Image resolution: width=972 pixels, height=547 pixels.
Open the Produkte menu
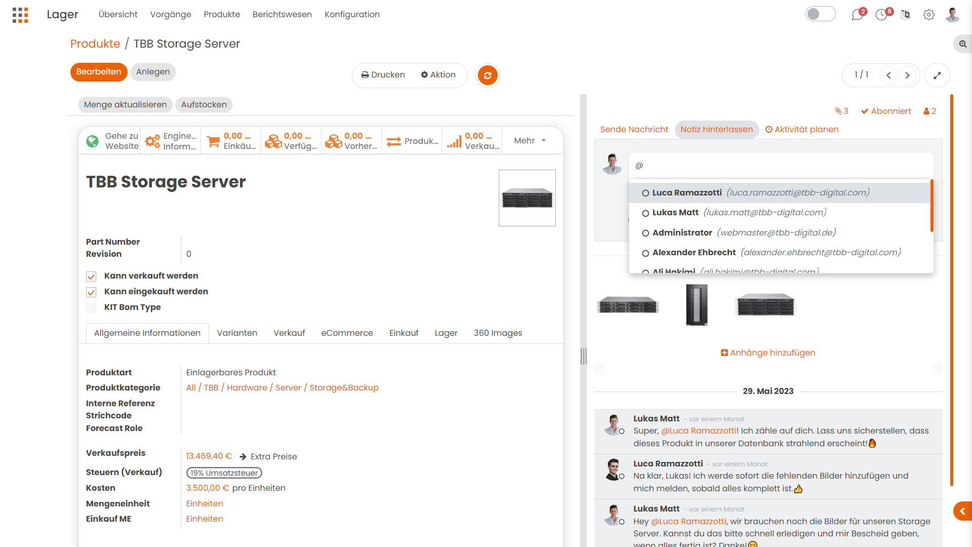[222, 15]
